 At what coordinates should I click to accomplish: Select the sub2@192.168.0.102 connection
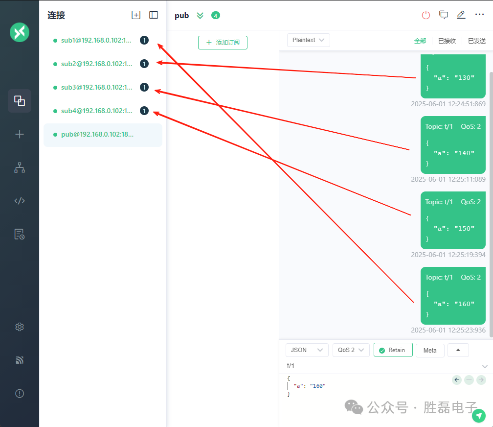coord(103,64)
